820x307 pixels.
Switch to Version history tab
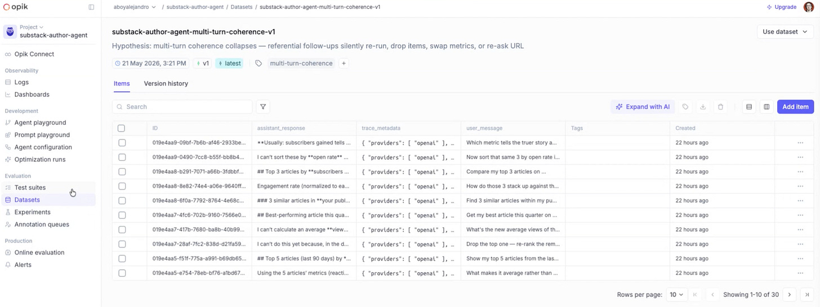click(x=166, y=84)
